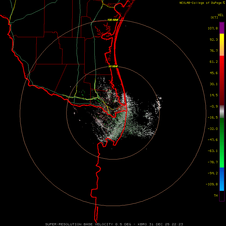Select the 107.8 value on velocity scale
This screenshot has height=226, width=226.
213,28
